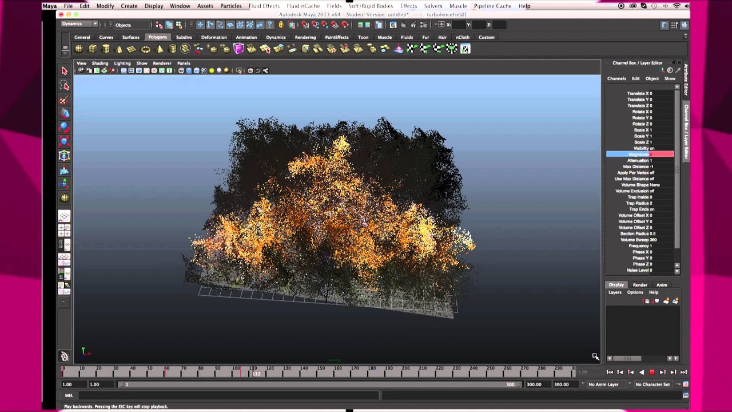Stop playback with the red stop button
This screenshot has width=732, height=412.
pyautogui.click(x=651, y=372)
